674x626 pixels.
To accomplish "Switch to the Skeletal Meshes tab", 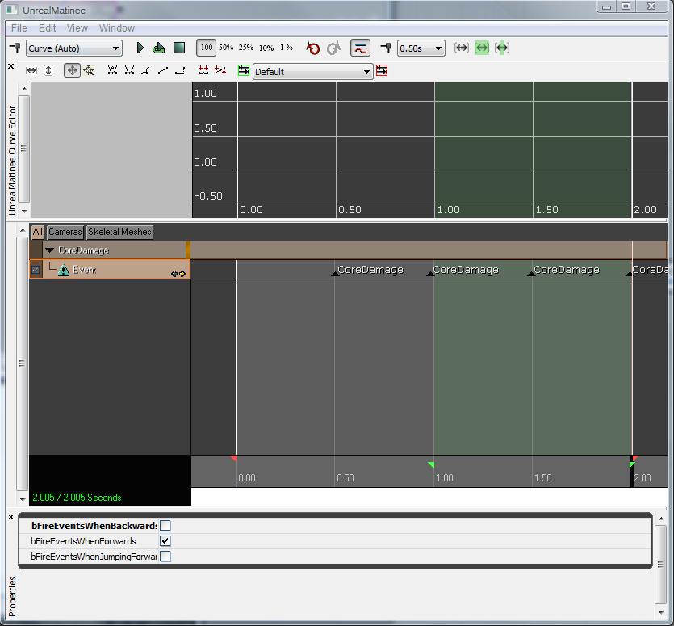I will click(119, 232).
